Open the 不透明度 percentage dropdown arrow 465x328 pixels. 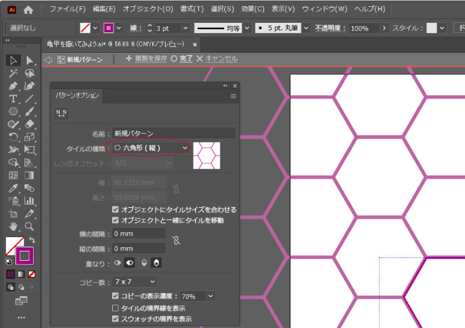383,29
